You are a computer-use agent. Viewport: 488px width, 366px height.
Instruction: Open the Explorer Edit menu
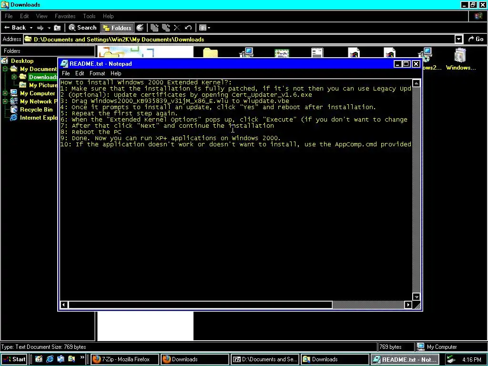[x=24, y=16]
